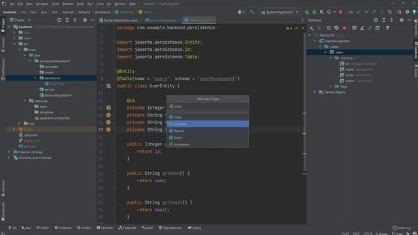Viewport: 418px width, 235px height.
Task: Click the controller package in Project tree
Action: click(48, 67)
